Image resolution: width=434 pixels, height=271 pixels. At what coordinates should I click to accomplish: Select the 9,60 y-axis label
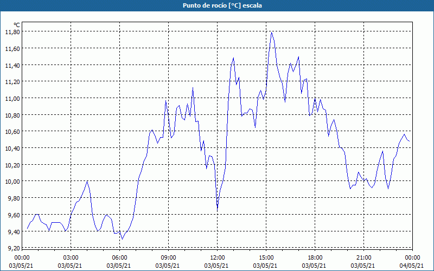pos(14,215)
